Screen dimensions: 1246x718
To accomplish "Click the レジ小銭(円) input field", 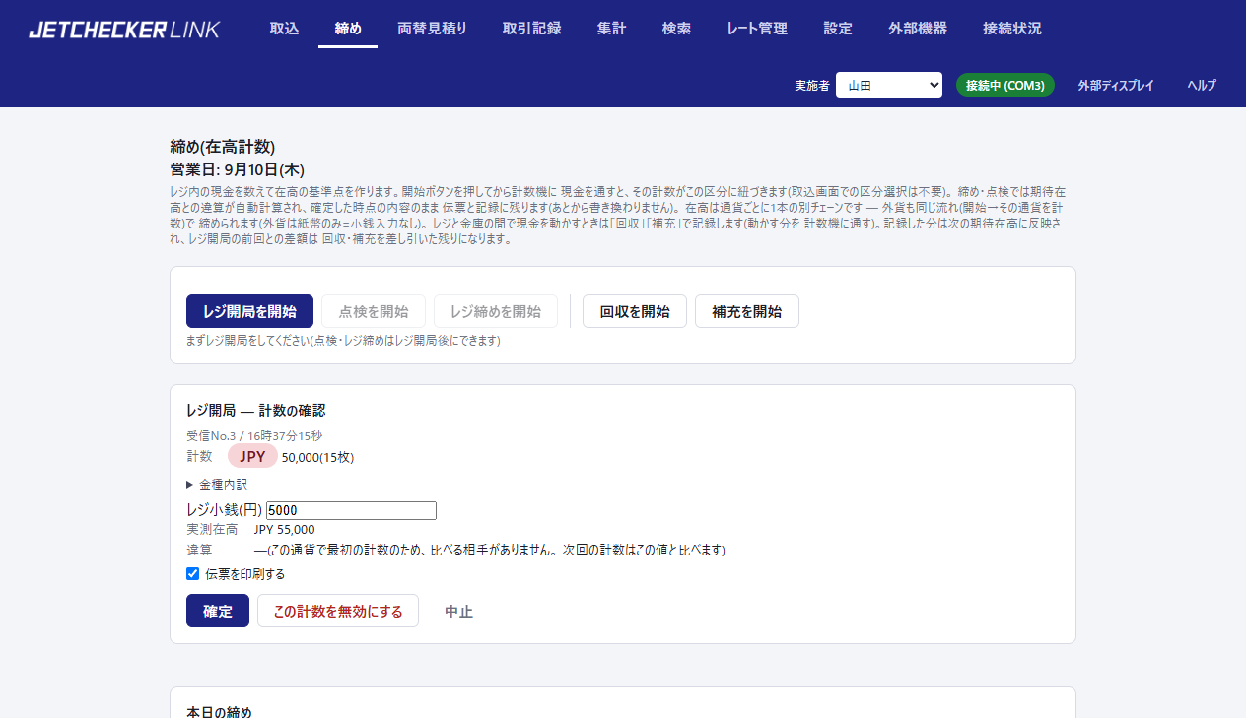I will (x=351, y=510).
